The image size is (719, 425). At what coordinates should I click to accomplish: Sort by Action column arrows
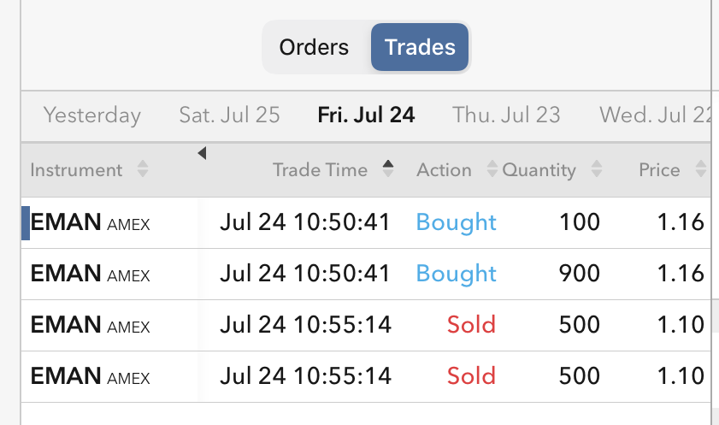pos(492,170)
